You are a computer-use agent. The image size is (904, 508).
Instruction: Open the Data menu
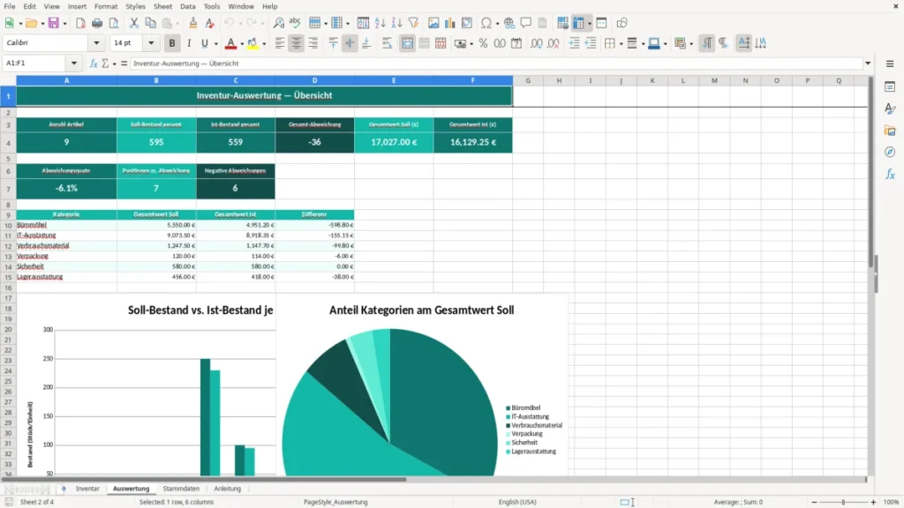pos(187,6)
